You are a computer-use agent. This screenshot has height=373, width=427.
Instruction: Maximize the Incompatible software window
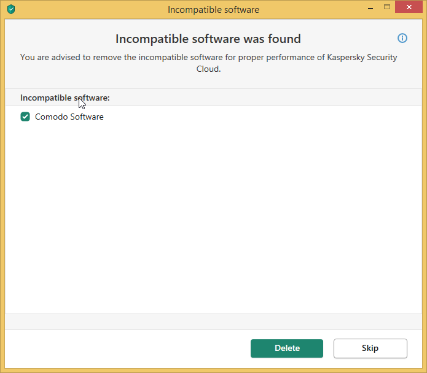pos(387,7)
